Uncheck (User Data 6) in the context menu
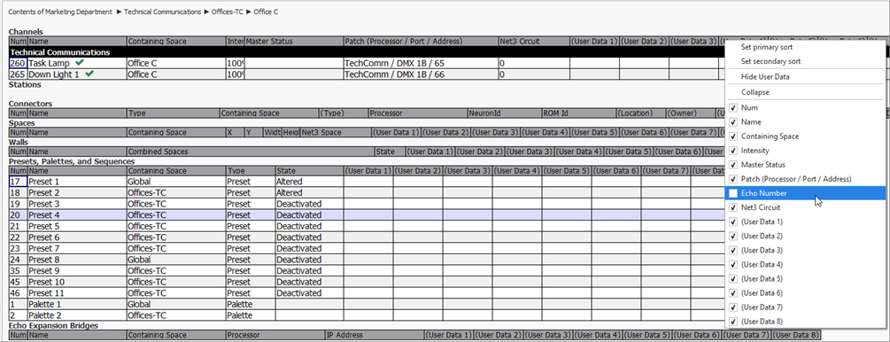Screen dimensions: 890x342 (733, 292)
